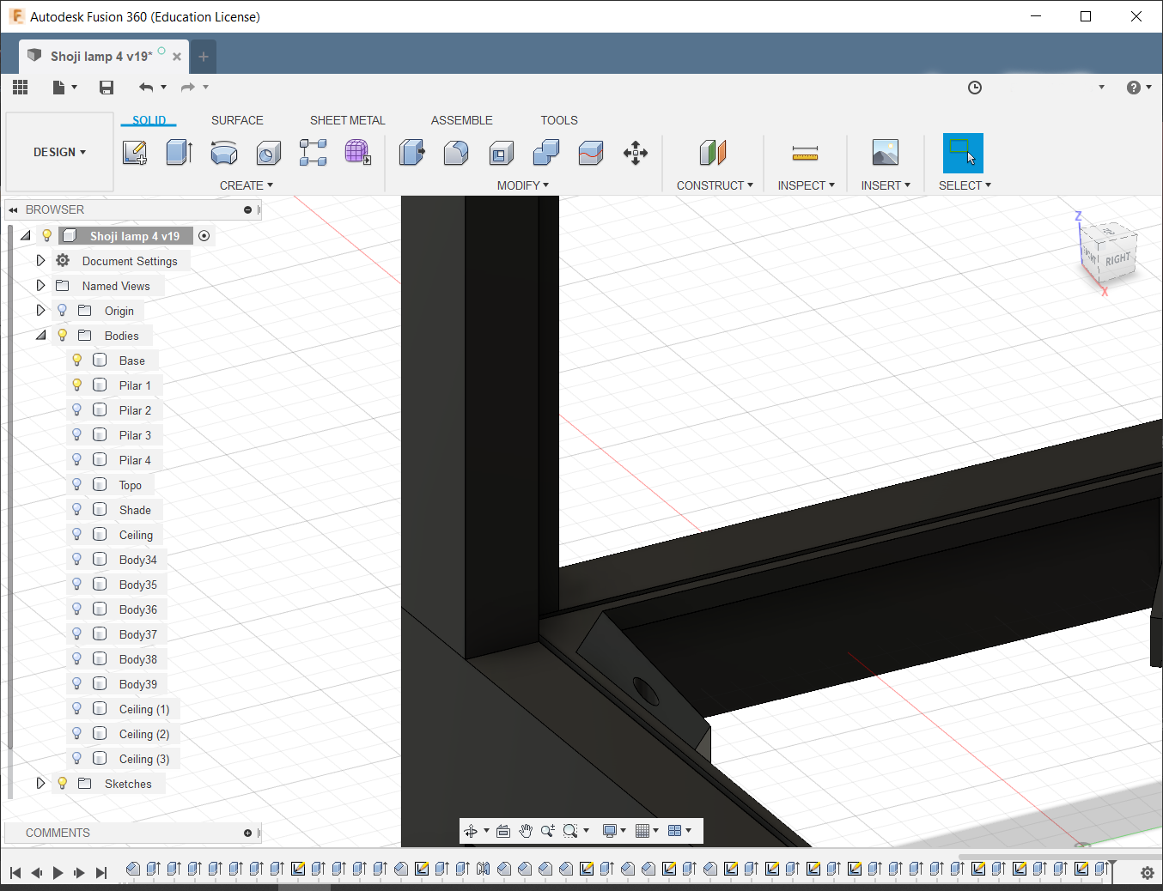The image size is (1163, 891).
Task: Show the Body36 body
Action: click(77, 609)
